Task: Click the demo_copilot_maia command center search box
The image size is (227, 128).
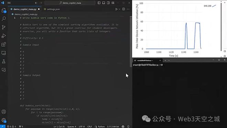Action: (70, 3)
